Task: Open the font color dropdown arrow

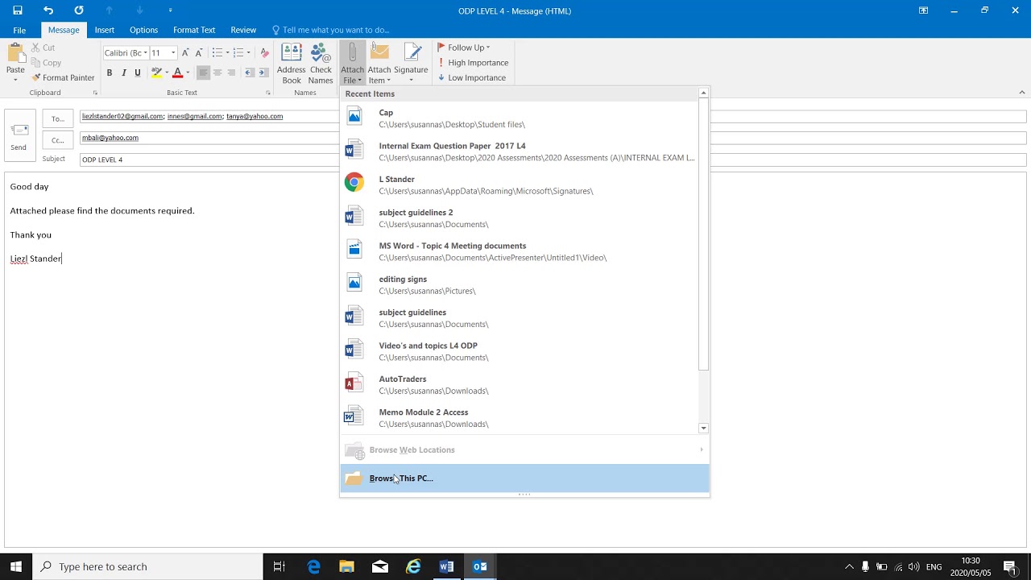Action: pos(188,72)
